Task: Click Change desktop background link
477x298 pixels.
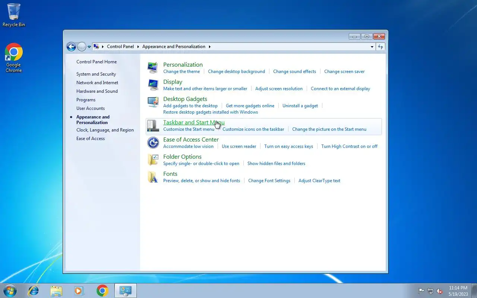Action: (x=236, y=72)
